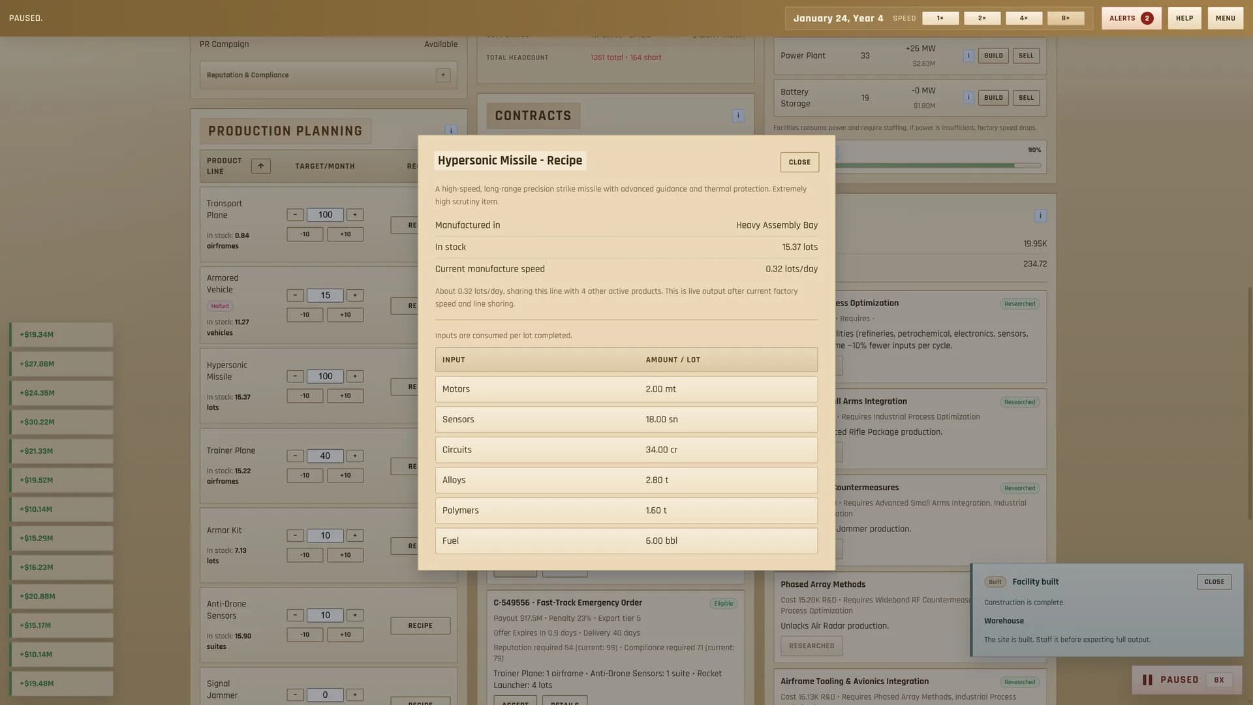This screenshot has height=705, width=1253.
Task: Click the Paused playback indicator
Action: (x=1186, y=680)
